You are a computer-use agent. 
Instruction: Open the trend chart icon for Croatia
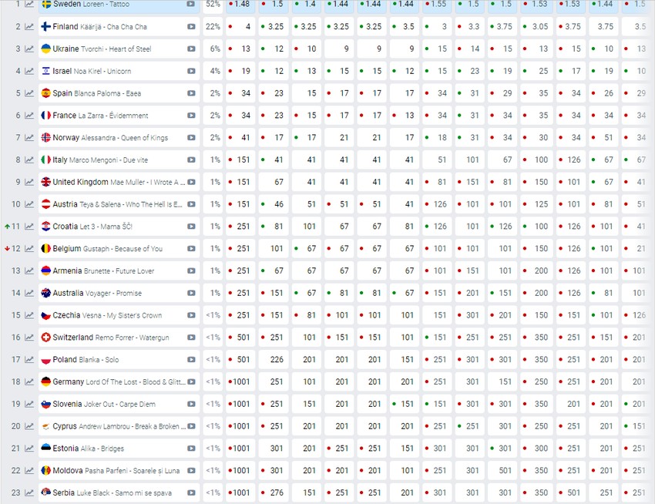click(29, 227)
